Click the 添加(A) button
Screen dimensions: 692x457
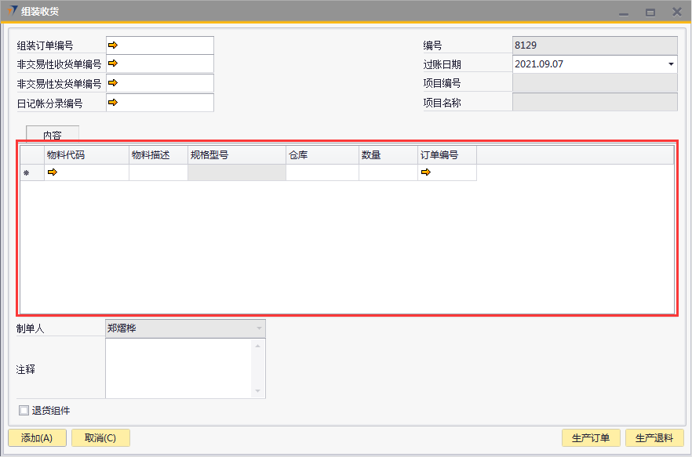pos(37,438)
